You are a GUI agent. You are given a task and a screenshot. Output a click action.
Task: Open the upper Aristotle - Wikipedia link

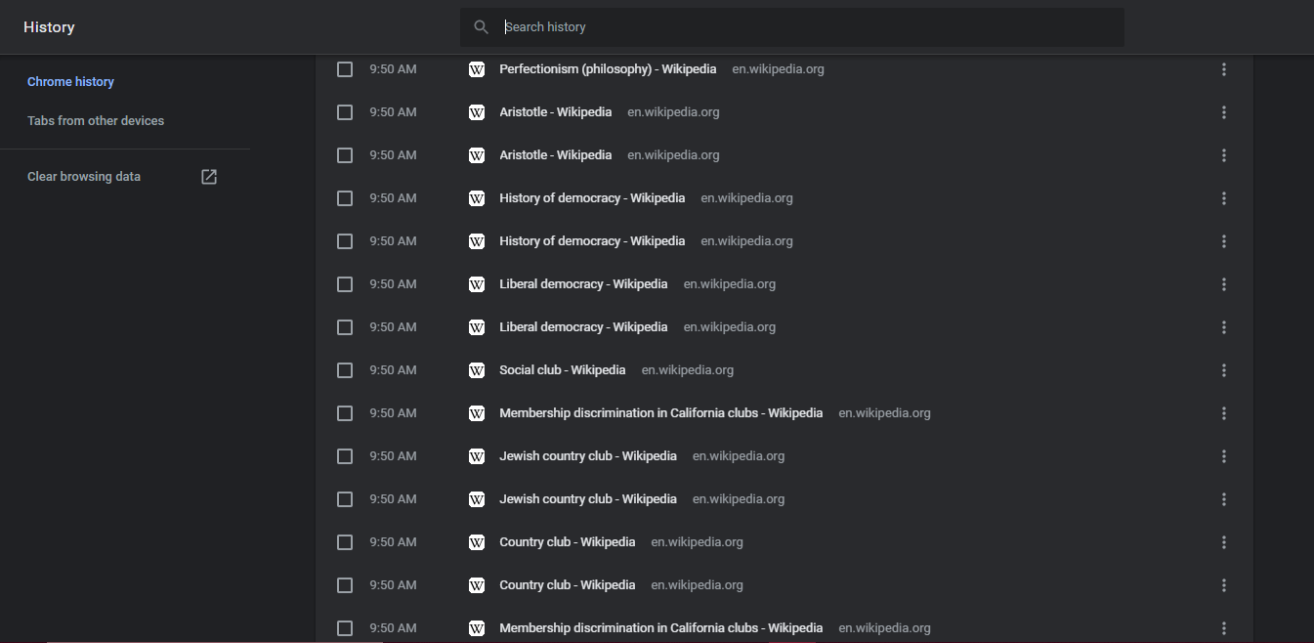coord(556,112)
